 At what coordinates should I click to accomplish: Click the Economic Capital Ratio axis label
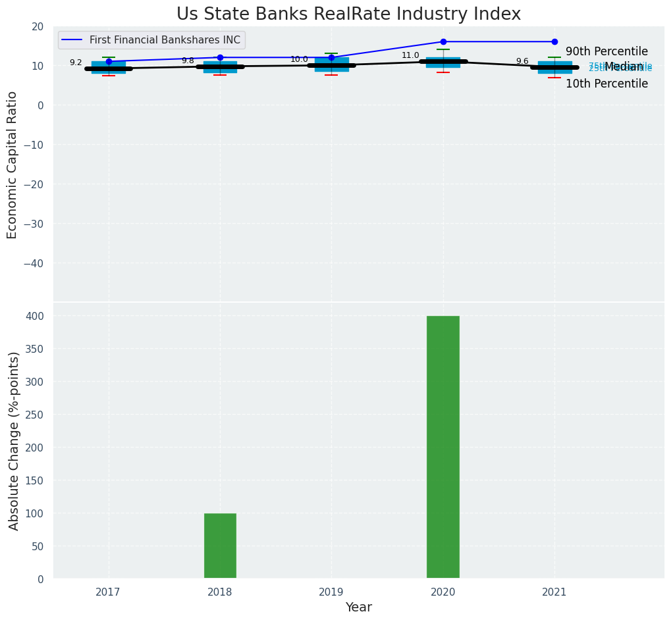click(13, 165)
